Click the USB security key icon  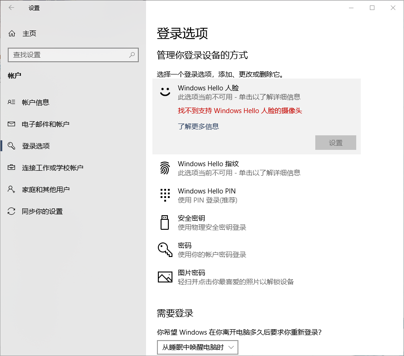[x=165, y=222]
